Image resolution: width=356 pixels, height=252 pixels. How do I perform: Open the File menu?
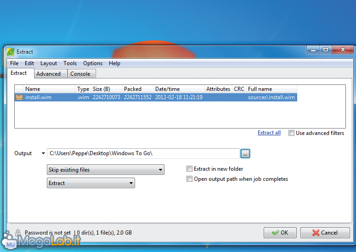[14, 63]
